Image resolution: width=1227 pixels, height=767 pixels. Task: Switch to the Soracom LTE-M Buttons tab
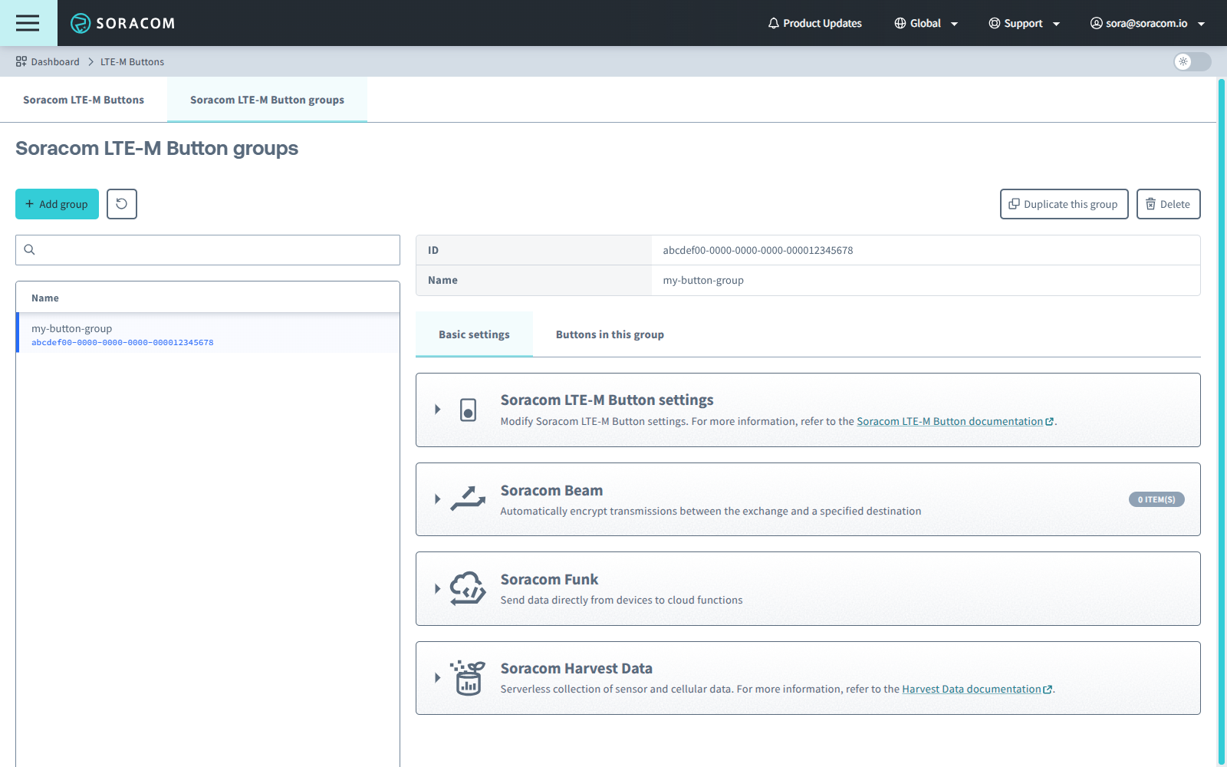click(83, 99)
